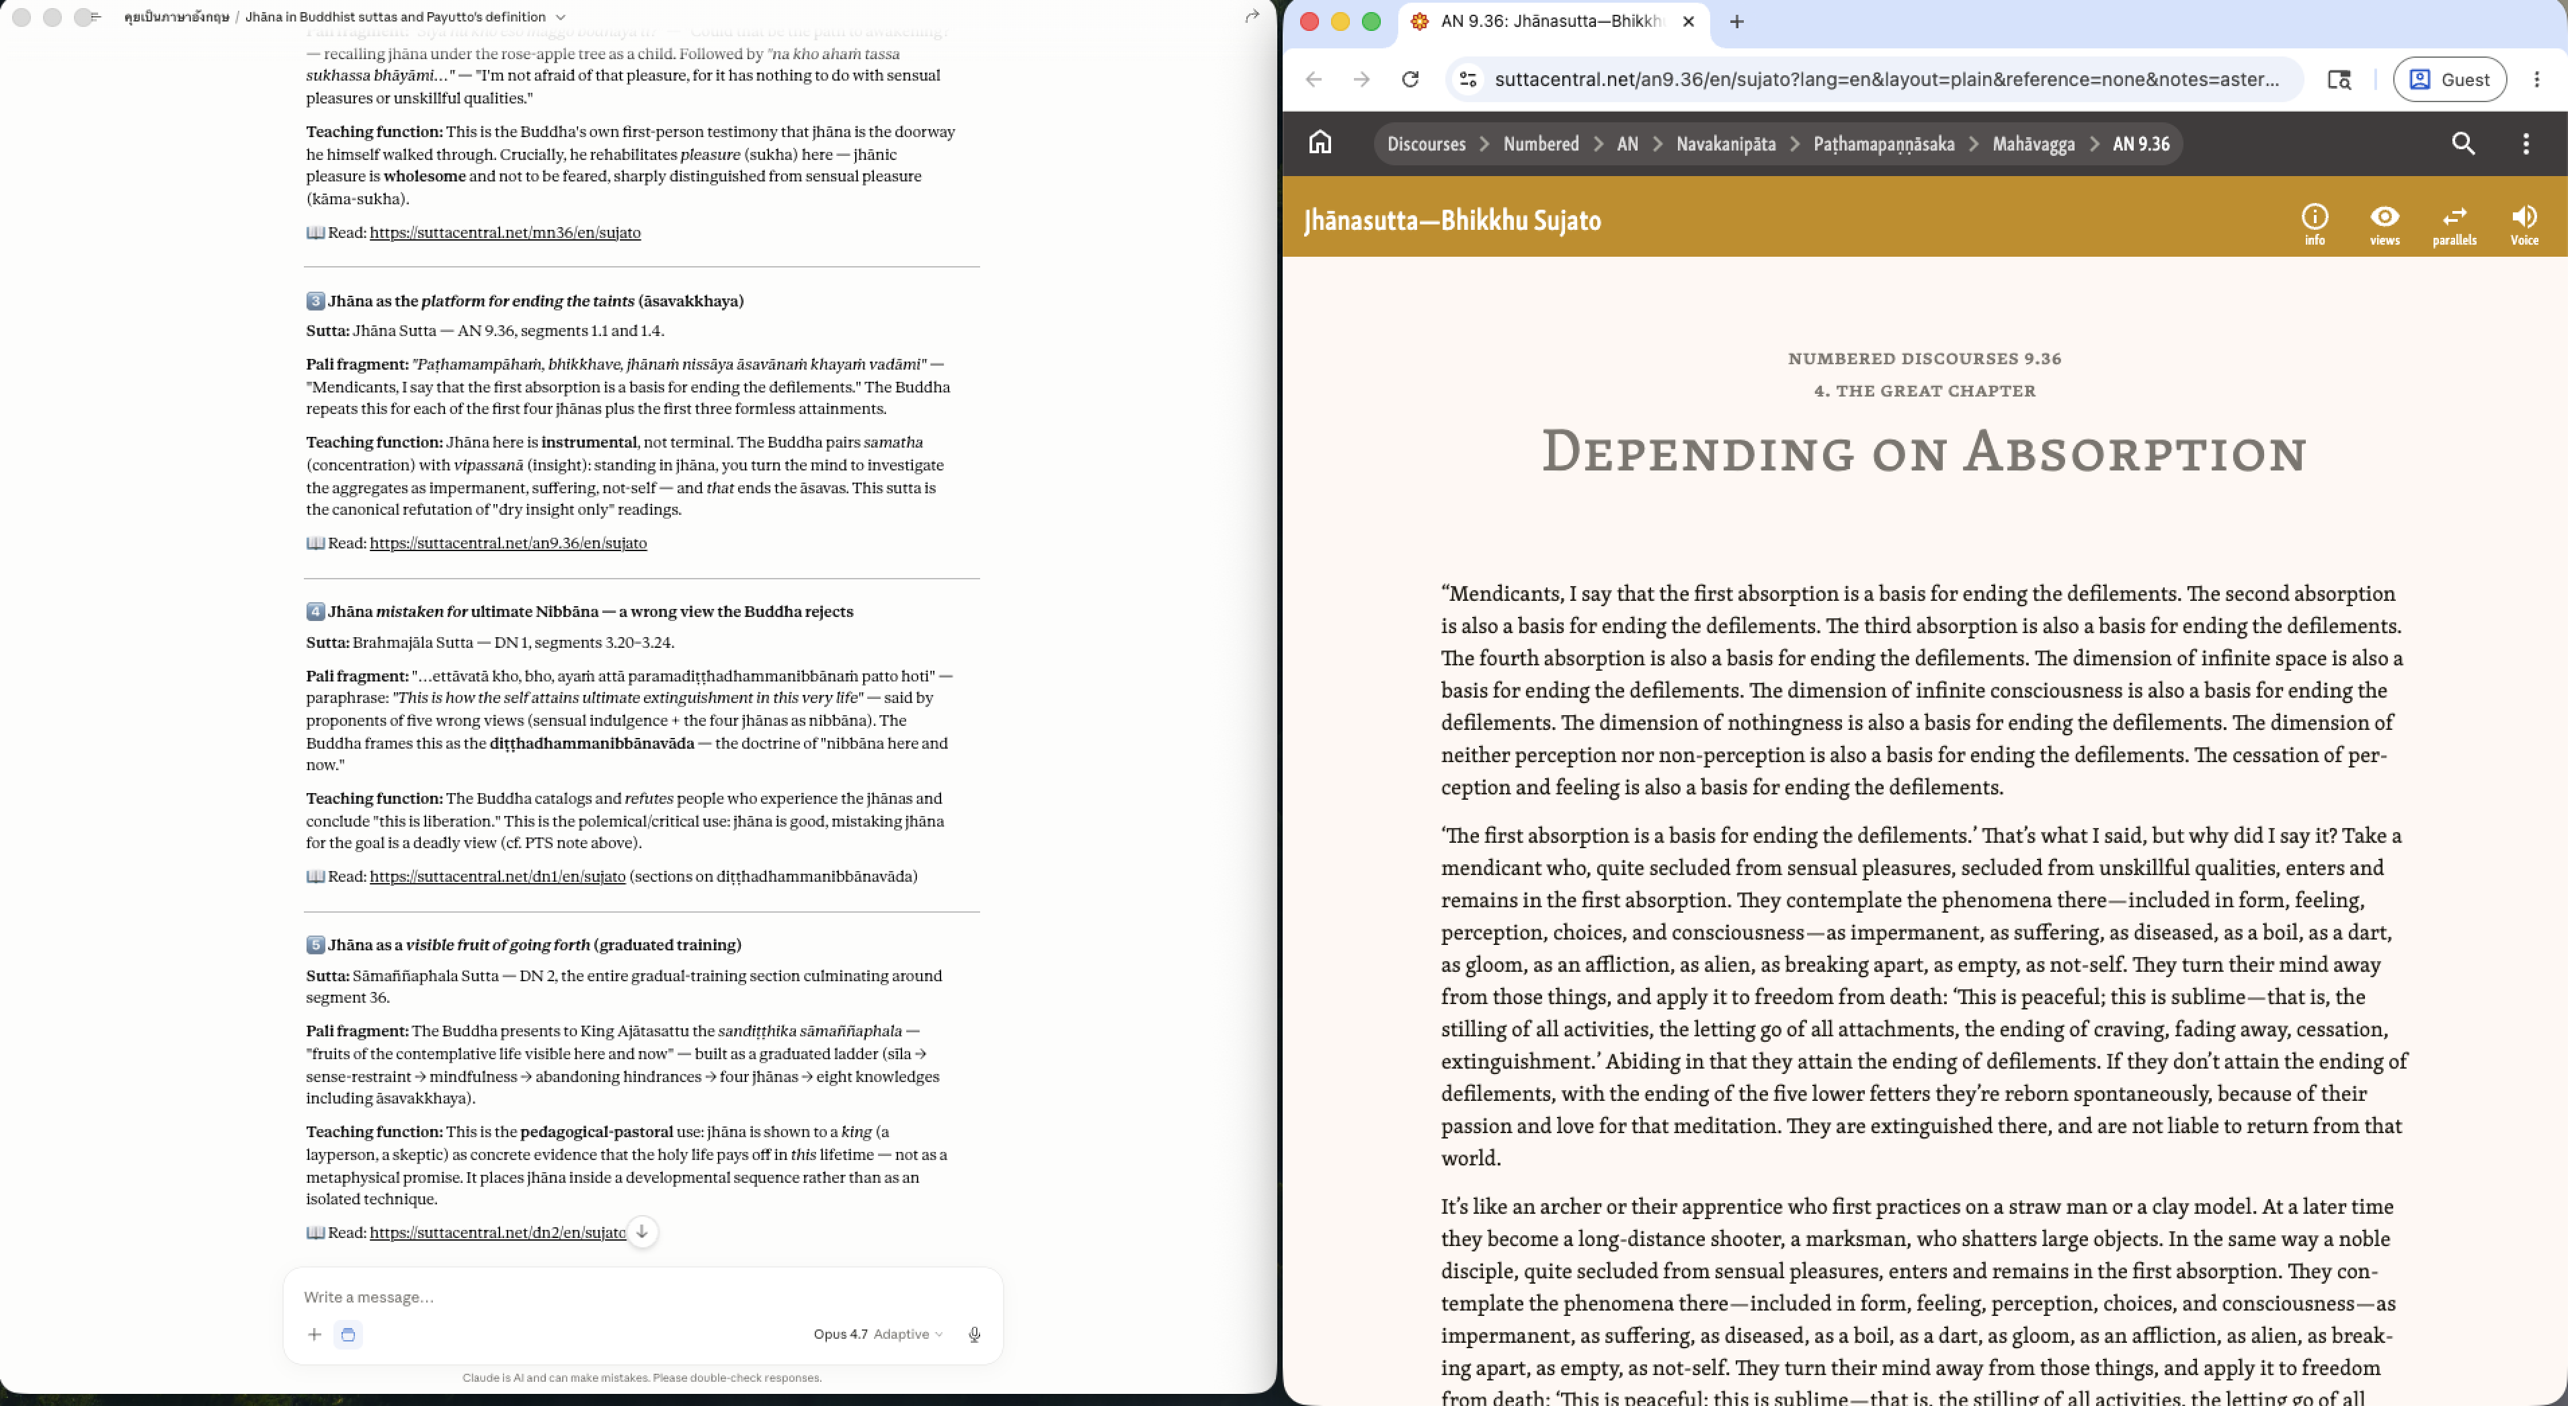The width and height of the screenshot is (2568, 1406).
Task: Reload the browser page
Action: click(x=1410, y=80)
